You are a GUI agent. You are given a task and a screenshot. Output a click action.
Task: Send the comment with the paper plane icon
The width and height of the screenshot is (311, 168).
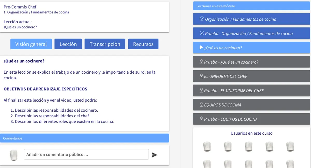pos(155,155)
